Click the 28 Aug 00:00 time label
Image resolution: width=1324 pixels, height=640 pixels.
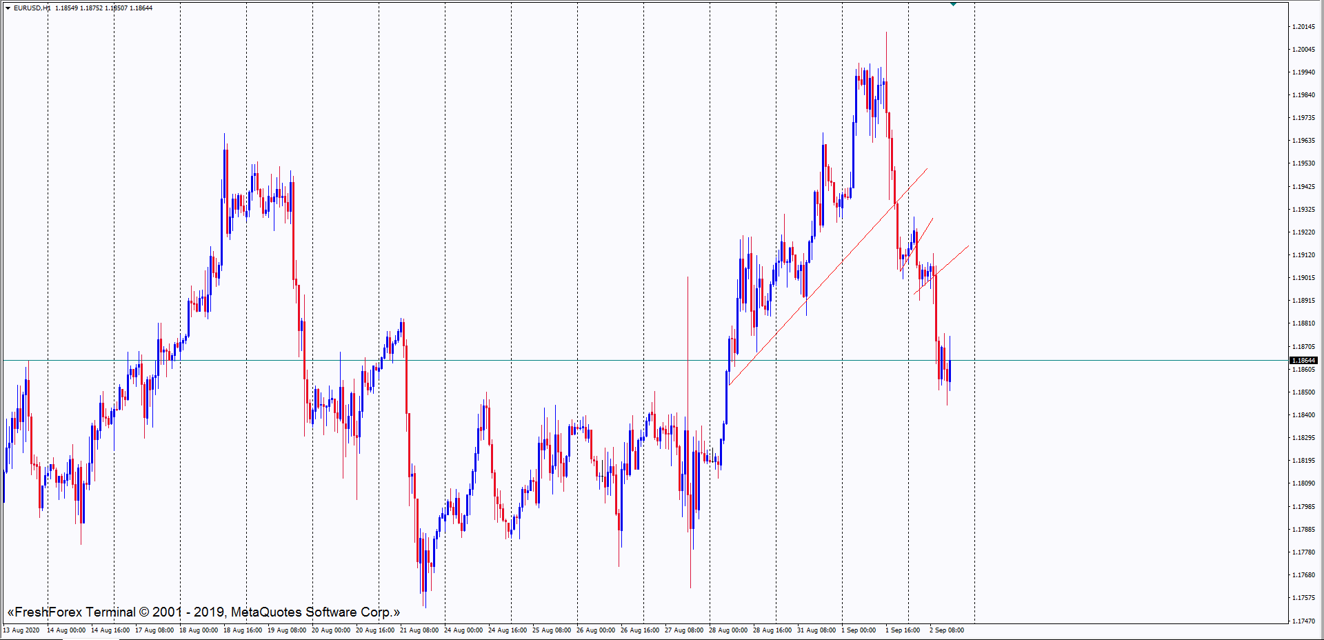tap(728, 630)
